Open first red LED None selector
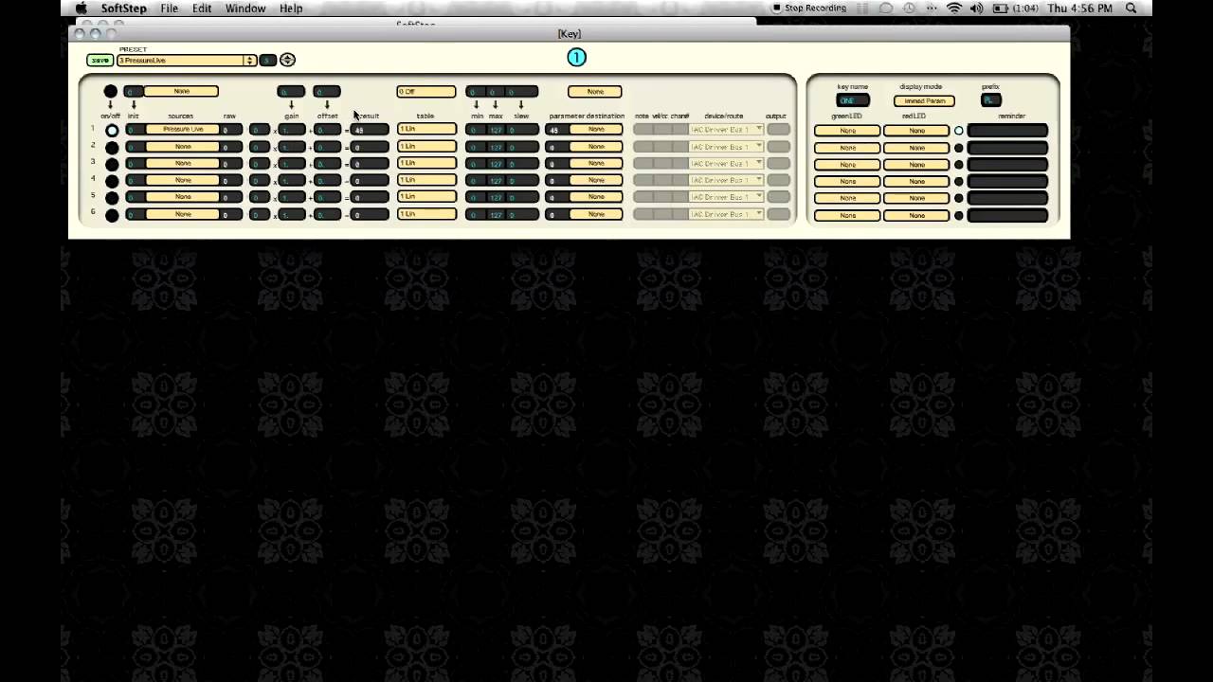 (916, 131)
